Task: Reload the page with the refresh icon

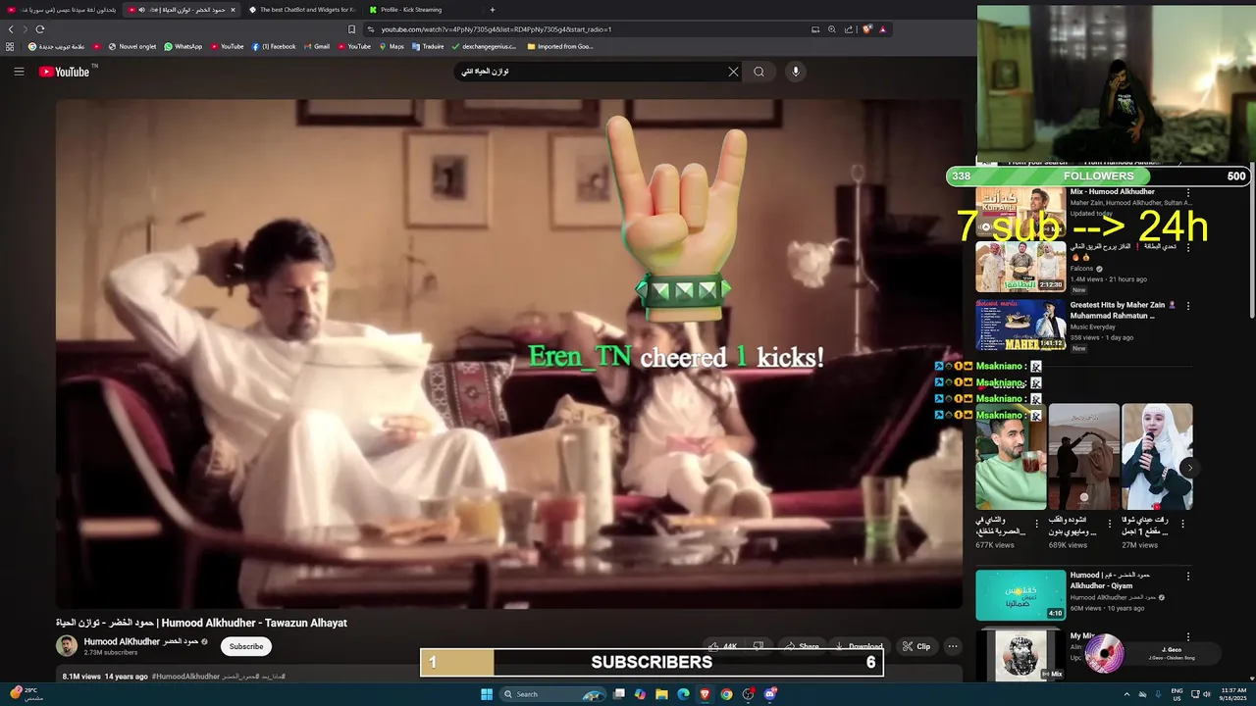Action: 40,29
